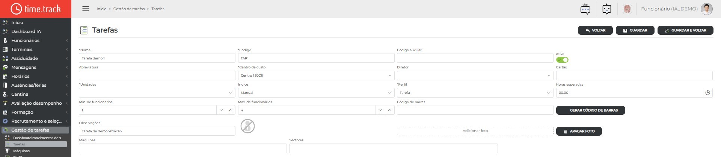Expand the Assiduidade sidebar menu
This screenshot has width=721, height=157.
pos(35,58)
